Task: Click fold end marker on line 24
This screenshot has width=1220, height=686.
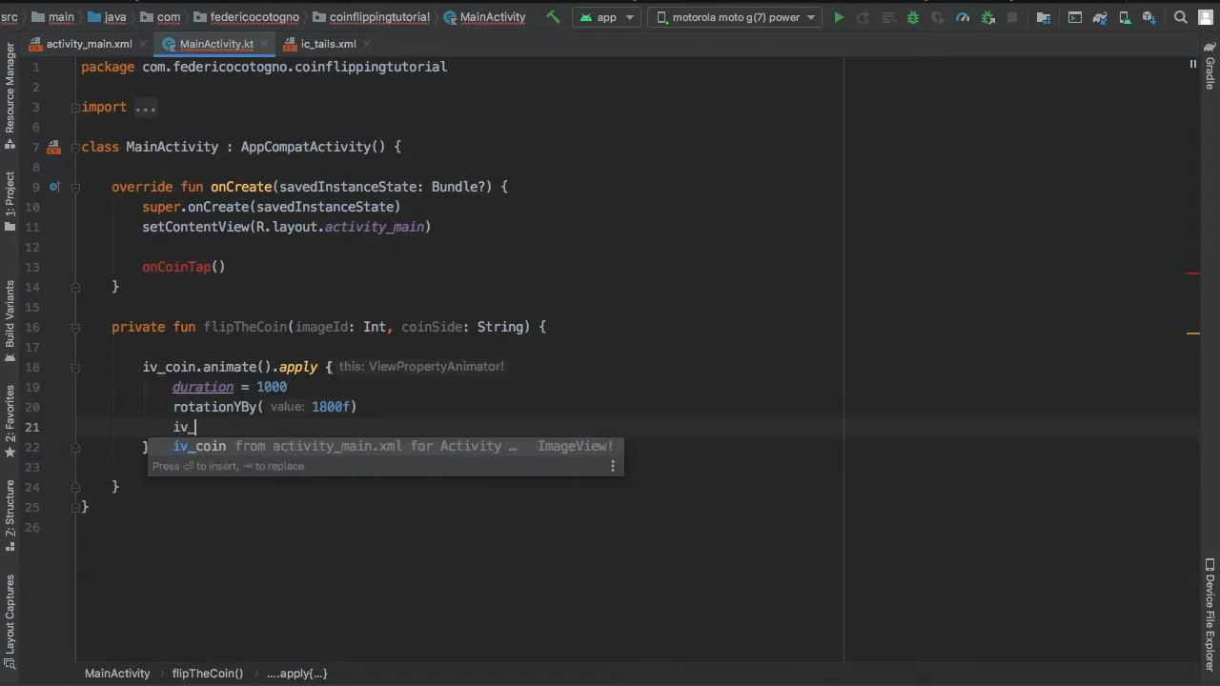Action: [x=74, y=487]
